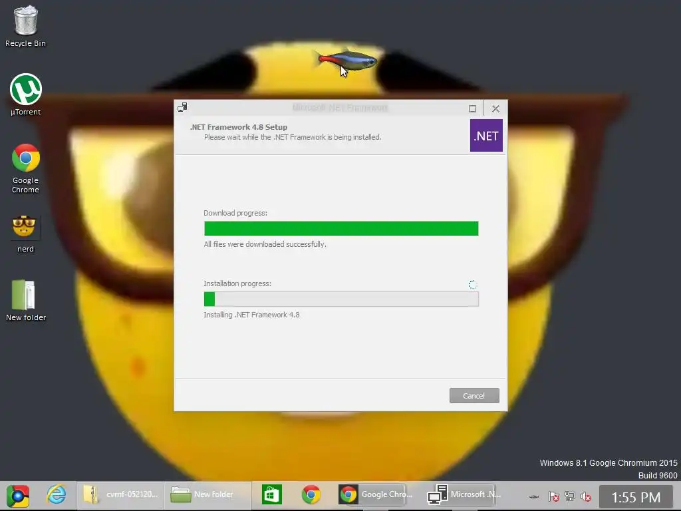Click the neon tetra fish on the desktop

tap(346, 60)
